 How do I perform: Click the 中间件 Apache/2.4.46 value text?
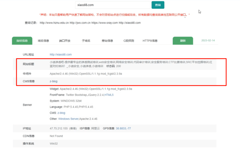click(x=86, y=74)
